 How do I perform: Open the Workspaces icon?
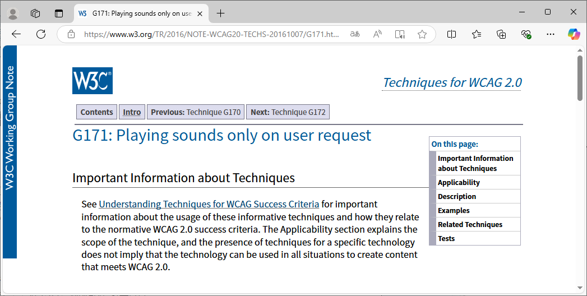(35, 13)
